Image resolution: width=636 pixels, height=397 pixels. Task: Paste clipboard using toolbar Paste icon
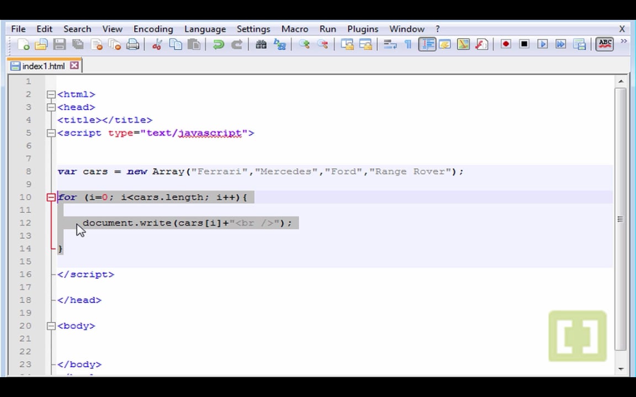tap(194, 44)
